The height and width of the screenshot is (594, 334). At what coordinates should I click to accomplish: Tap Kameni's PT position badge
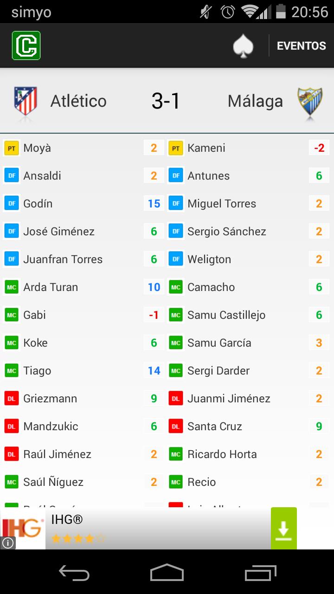point(176,148)
